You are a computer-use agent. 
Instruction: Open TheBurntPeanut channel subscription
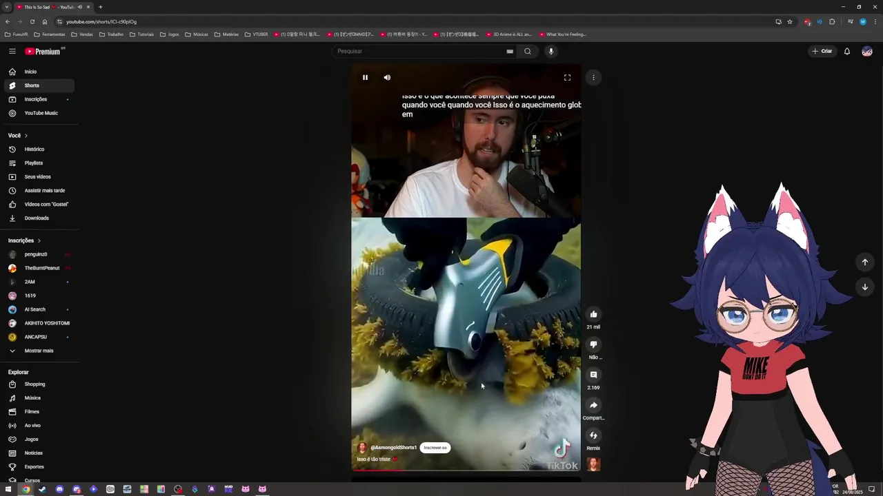pyautogui.click(x=39, y=268)
